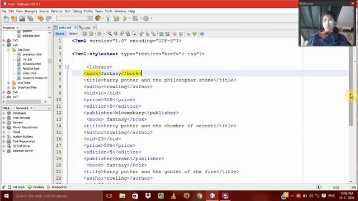The image size is (358, 201).
Task: Open the File menu
Action: pyautogui.click(x=4, y=11)
